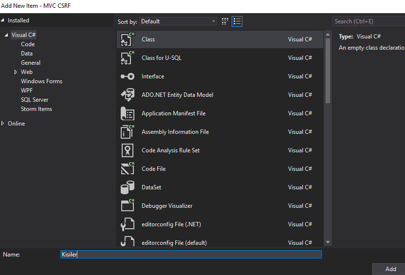Pick the Code File template icon

coord(128,169)
